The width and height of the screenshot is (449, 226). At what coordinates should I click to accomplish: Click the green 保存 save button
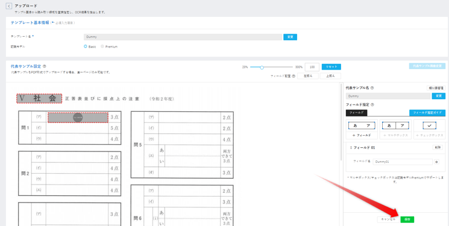pos(407,219)
